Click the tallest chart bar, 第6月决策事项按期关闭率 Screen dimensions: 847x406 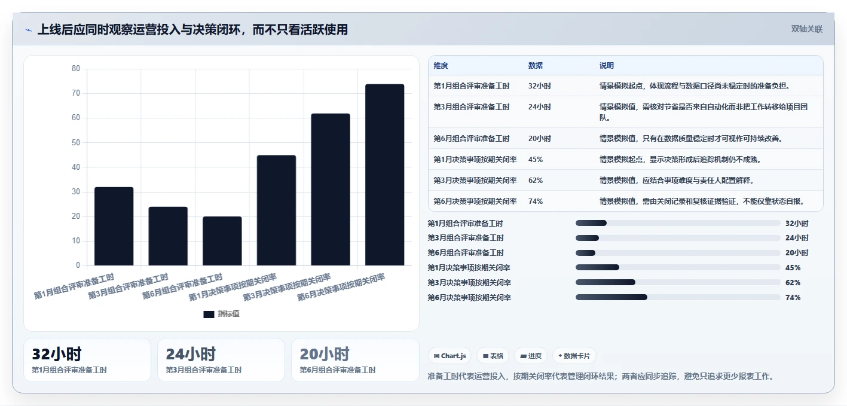tap(385, 175)
